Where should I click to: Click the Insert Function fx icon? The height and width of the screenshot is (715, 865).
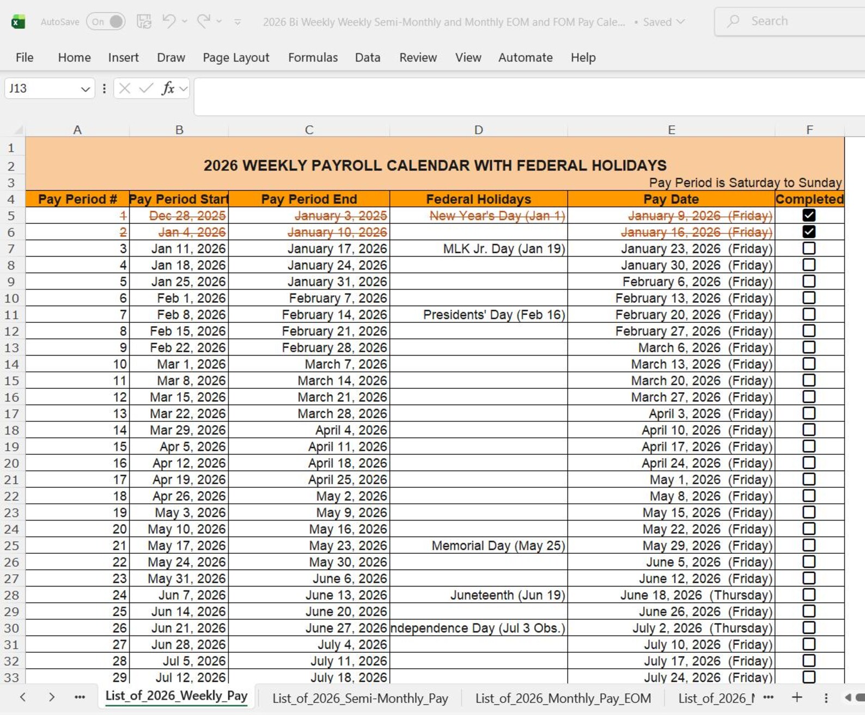[x=168, y=88]
